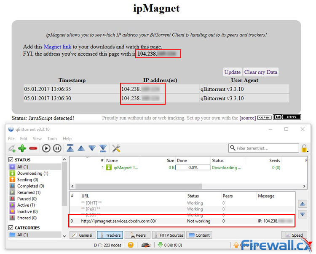
Task: Click the KOPIMI badge on ipMagnet page
Action: 265,117
